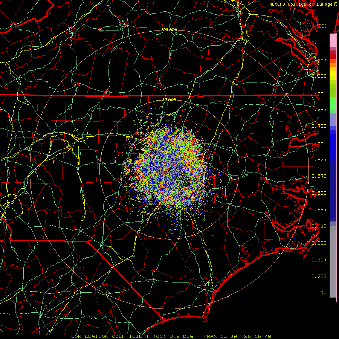This screenshot has width=339, height=339.
Task: Click the "16:40" time stamp
Action: (x=264, y=336)
